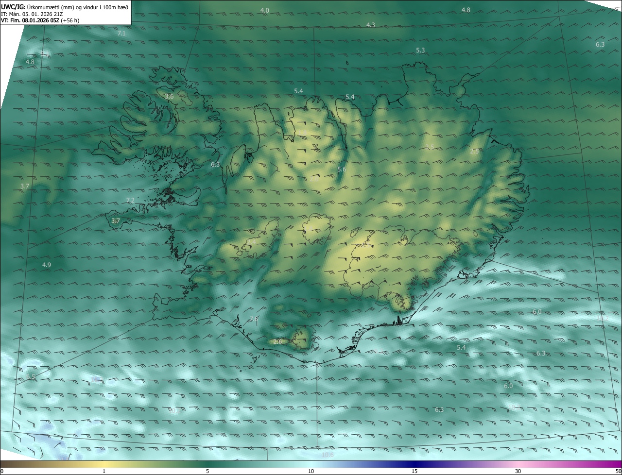Click the 5.3 value label
This screenshot has width=622, height=475.
[420, 51]
